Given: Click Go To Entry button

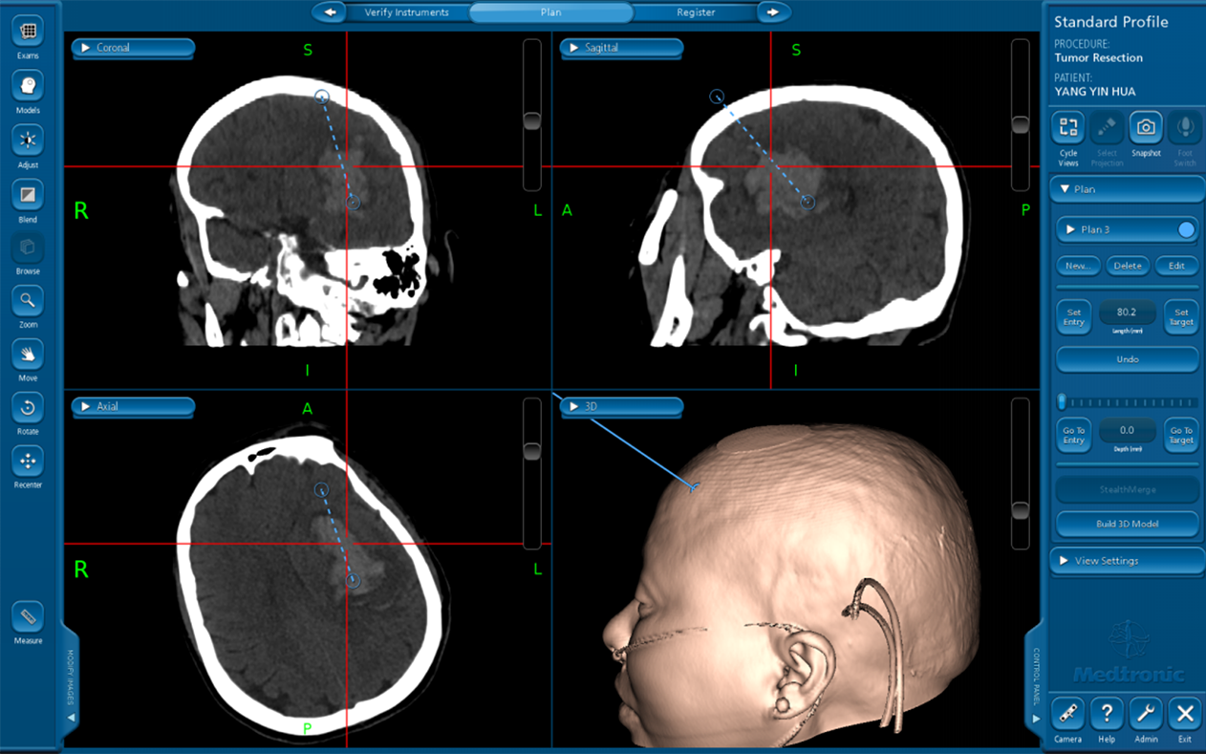Looking at the screenshot, I should click(x=1073, y=436).
